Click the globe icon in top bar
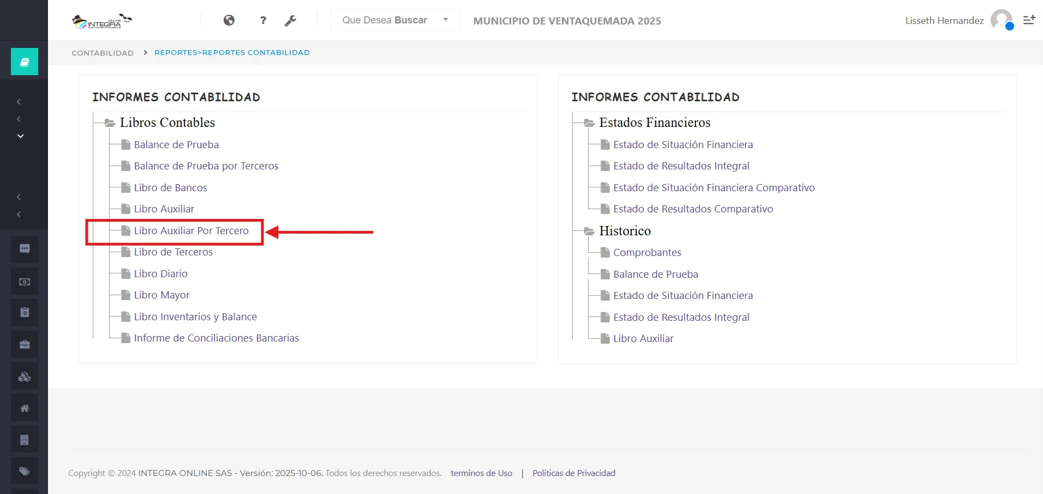 coord(229,20)
